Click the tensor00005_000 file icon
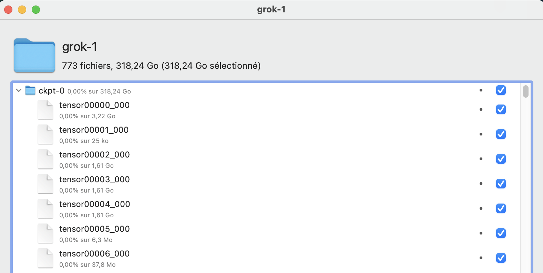 [x=45, y=233]
